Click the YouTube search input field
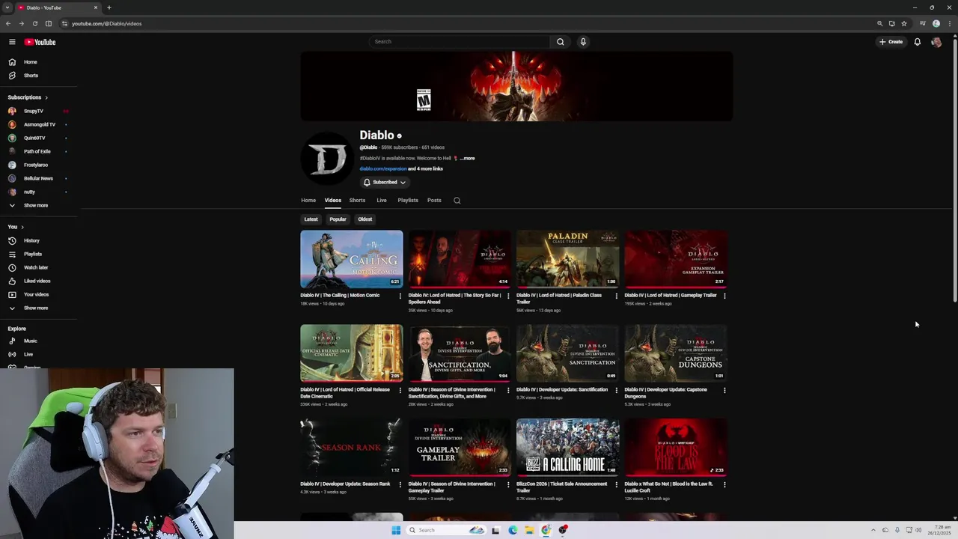 coord(459,42)
